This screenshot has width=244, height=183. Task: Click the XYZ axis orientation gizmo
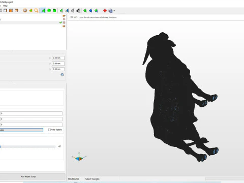[79, 157]
